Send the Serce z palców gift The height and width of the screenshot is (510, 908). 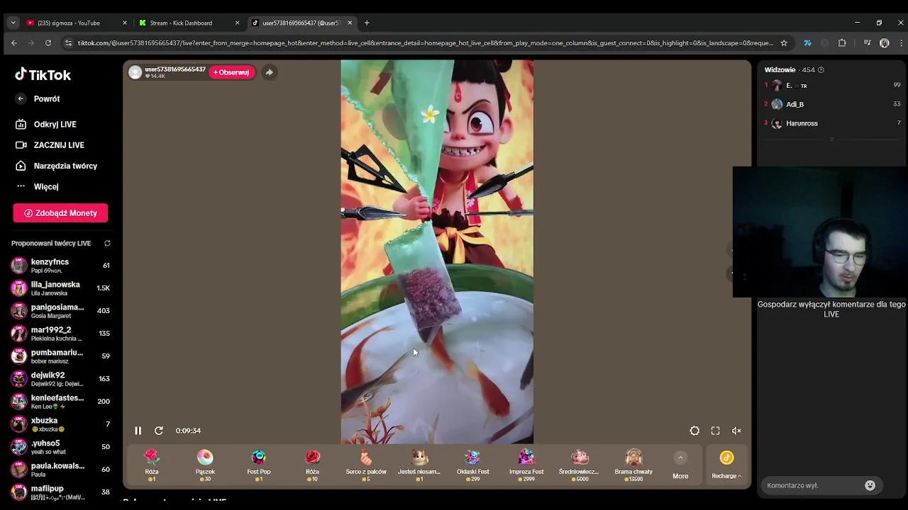pyautogui.click(x=366, y=465)
